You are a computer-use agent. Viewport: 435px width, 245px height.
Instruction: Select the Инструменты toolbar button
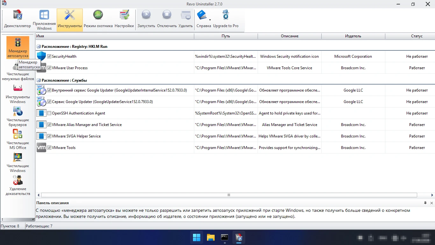click(x=70, y=20)
